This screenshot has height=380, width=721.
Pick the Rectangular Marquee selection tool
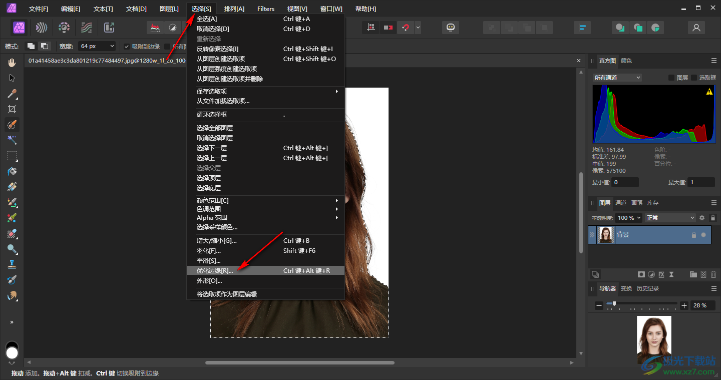[x=12, y=156]
